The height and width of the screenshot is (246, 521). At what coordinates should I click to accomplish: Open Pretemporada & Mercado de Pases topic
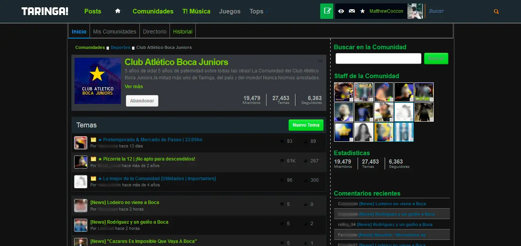click(x=153, y=140)
